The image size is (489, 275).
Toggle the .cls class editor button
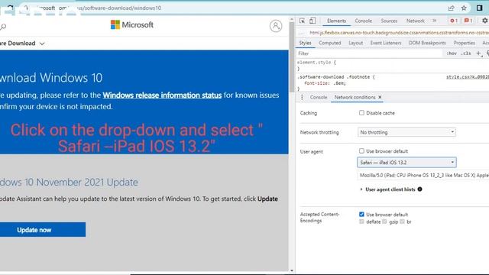click(466, 53)
